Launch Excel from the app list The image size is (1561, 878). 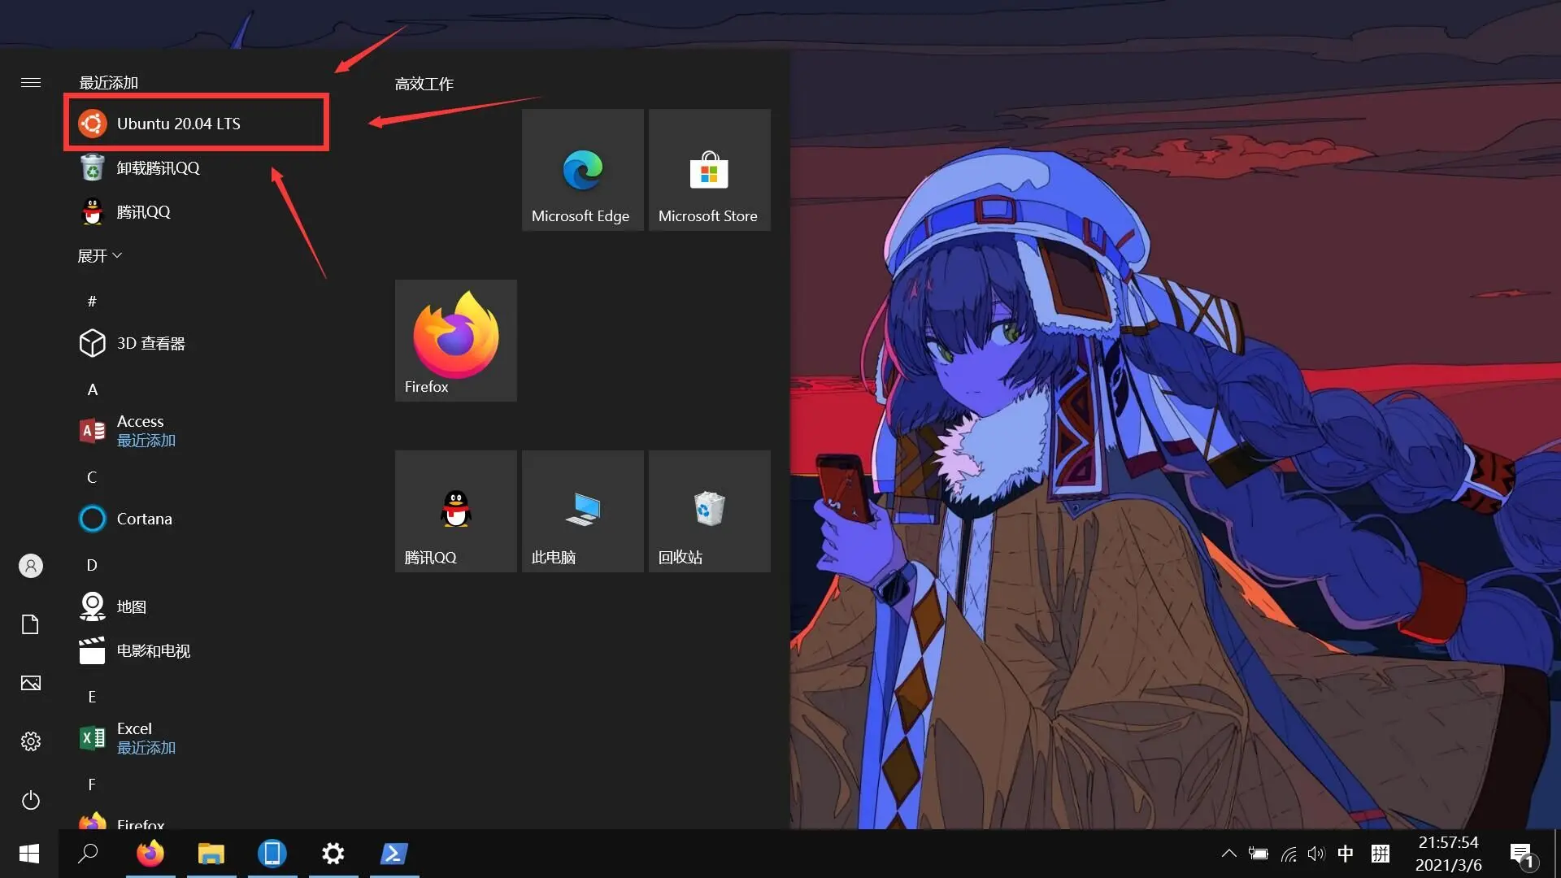196,738
